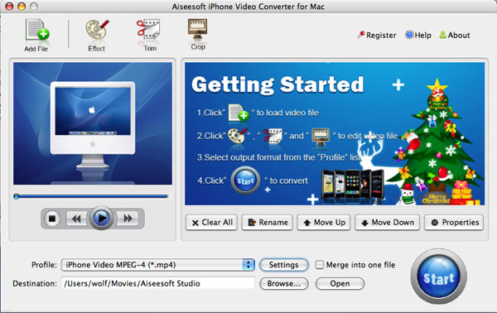The width and height of the screenshot is (497, 313).
Task: Click the video preview area
Action: pos(93,123)
